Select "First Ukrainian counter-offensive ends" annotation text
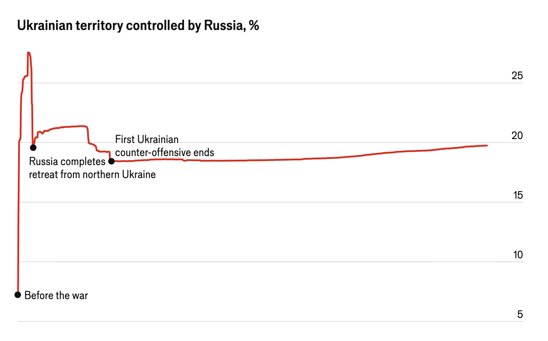 point(164,146)
